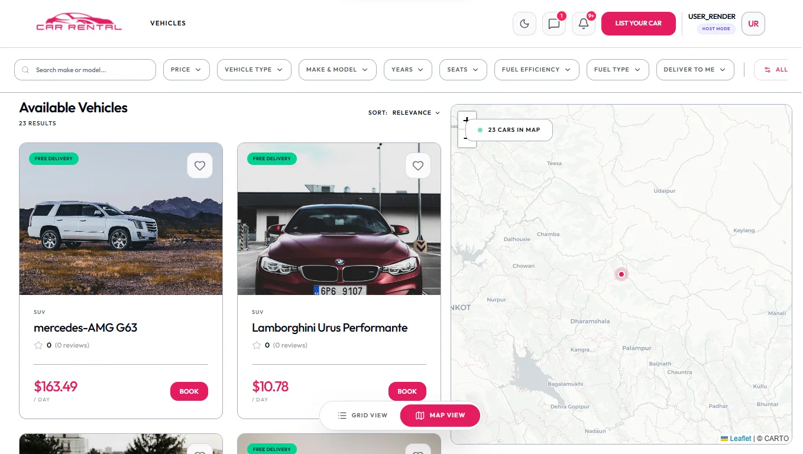Expand the Years filter dropdown
This screenshot has width=803, height=454.
pyautogui.click(x=408, y=70)
